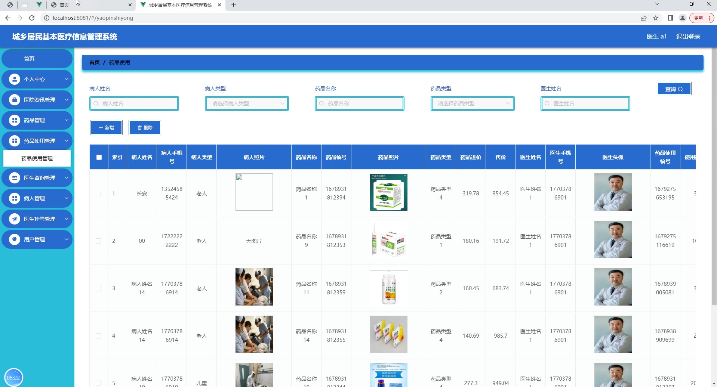
Task: Click the site information icon beside URL
Action: (x=47, y=18)
